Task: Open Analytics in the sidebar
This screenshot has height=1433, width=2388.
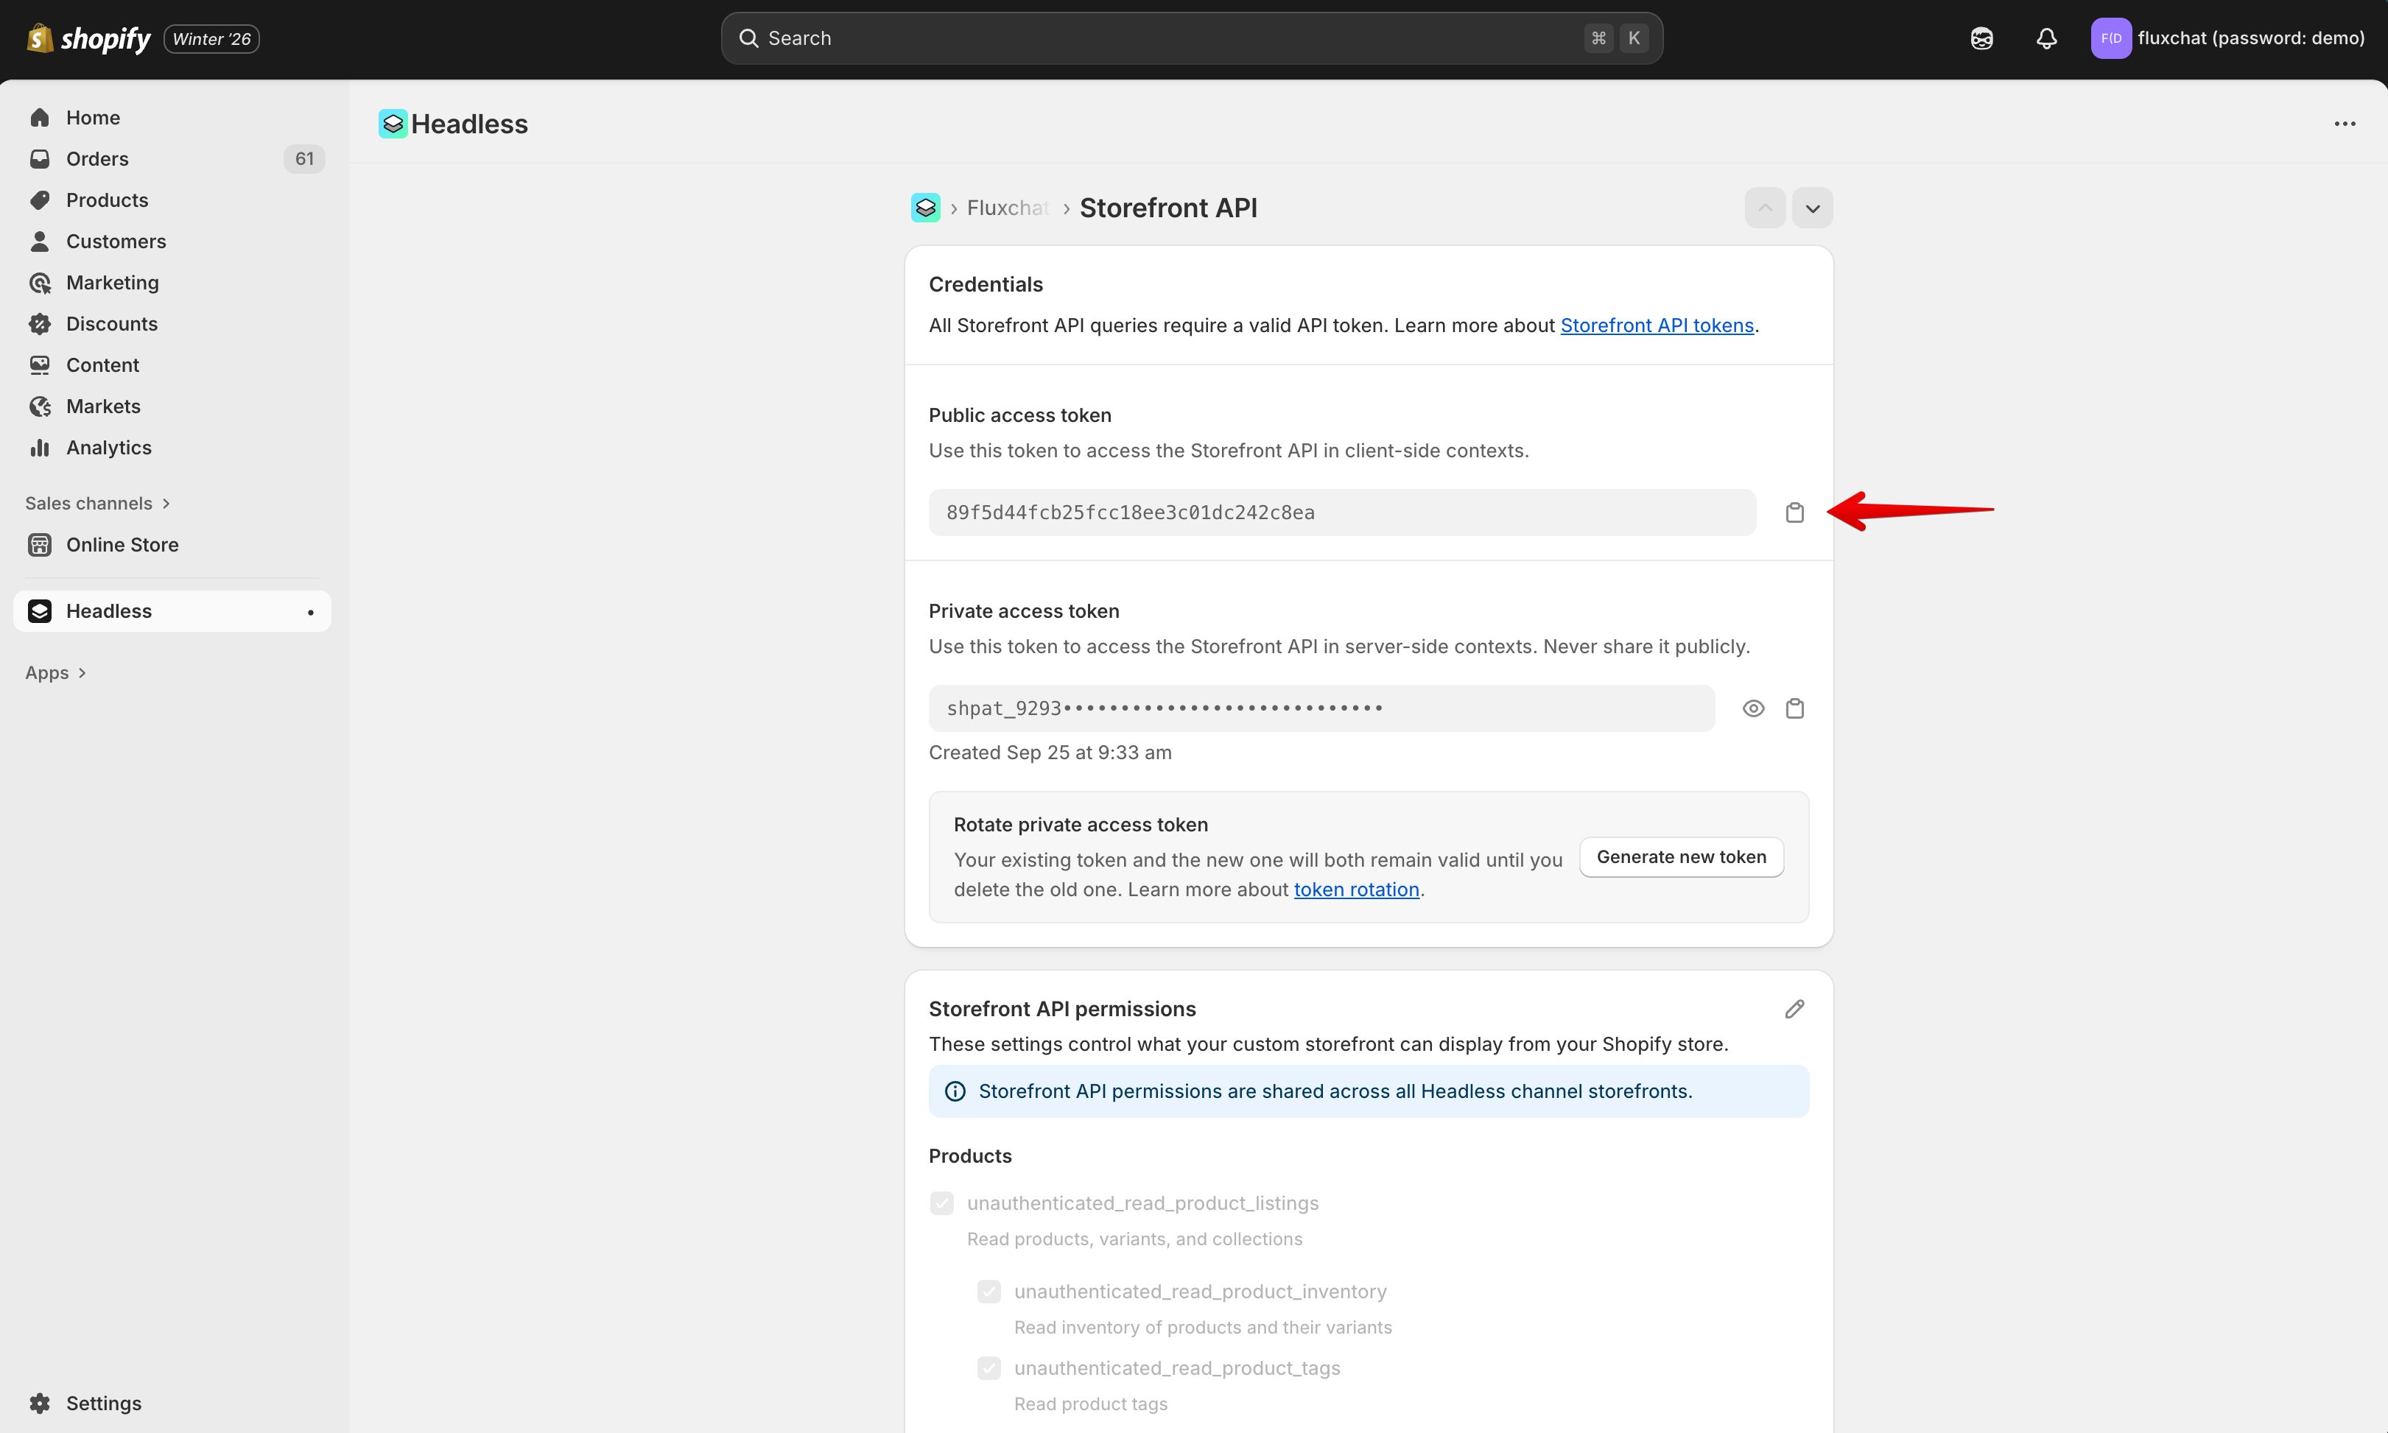Action: pos(108,447)
